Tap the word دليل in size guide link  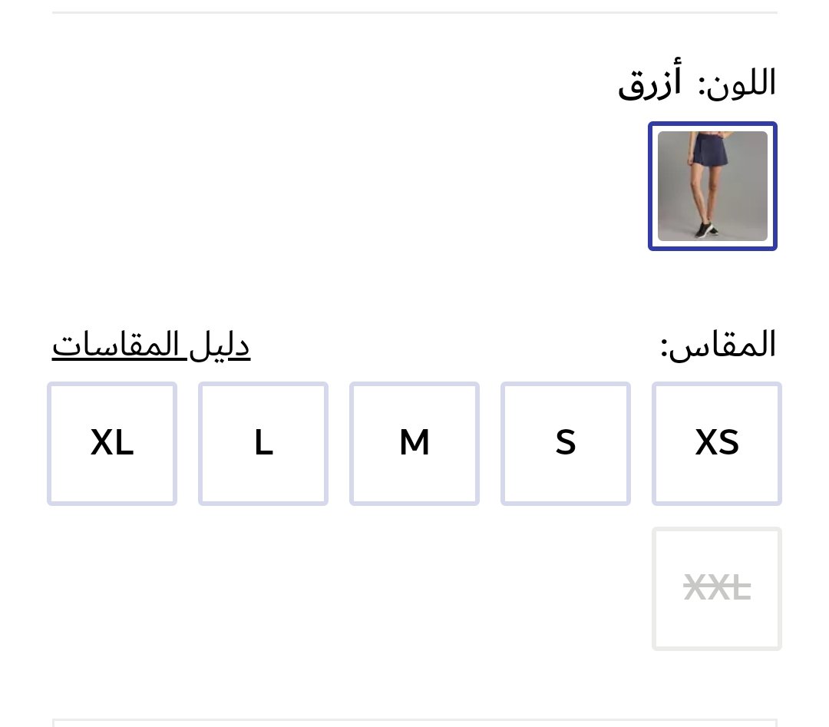coord(220,345)
